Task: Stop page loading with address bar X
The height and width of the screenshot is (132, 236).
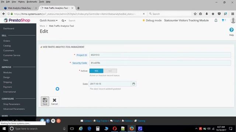Action: 144,14
